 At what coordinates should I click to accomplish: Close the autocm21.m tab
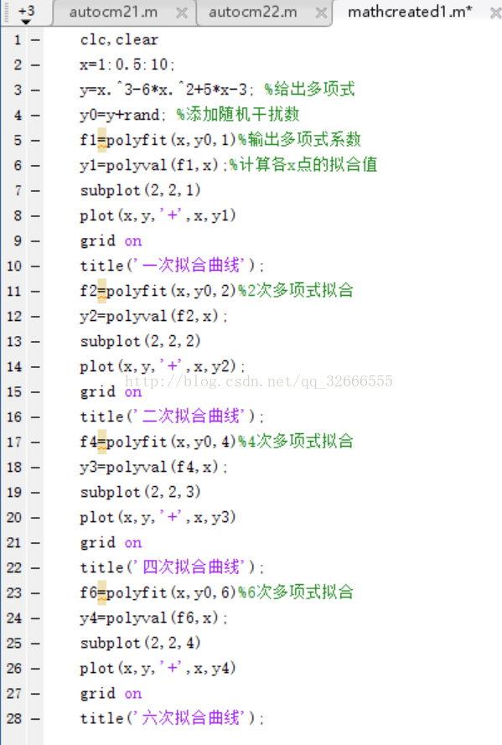tap(181, 13)
